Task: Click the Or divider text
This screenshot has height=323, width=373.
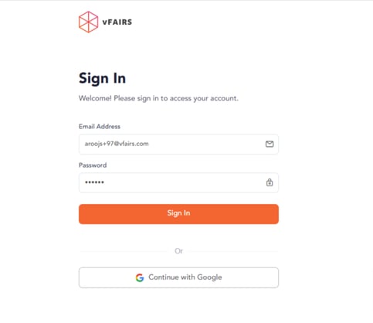Action: (178, 251)
